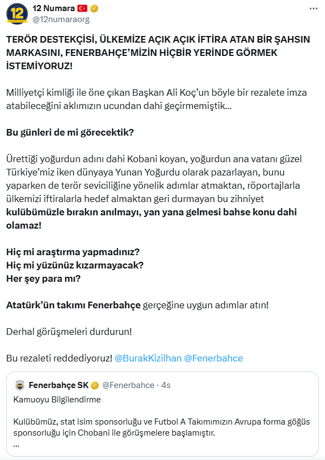Click the @Fenerbahce handle in quoted tweet
The height and width of the screenshot is (460, 325).
pyautogui.click(x=128, y=385)
